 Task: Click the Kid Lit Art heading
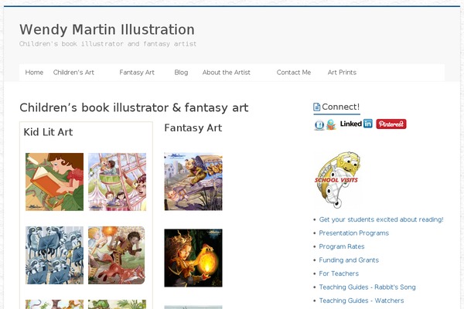(x=48, y=132)
